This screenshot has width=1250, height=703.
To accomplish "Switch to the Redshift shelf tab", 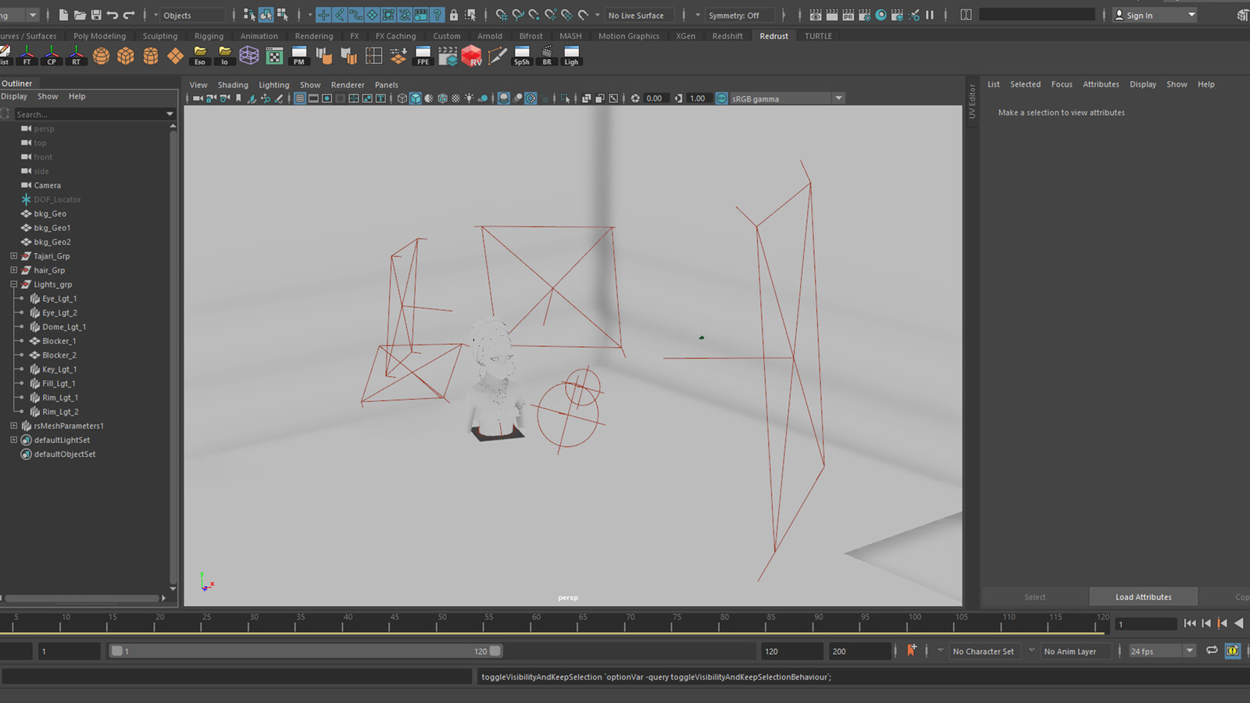I will [727, 36].
